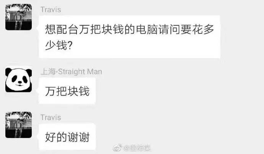Click the pointed tail of the 好的谢谢 bubble
264x154 pixels.
click(37, 137)
